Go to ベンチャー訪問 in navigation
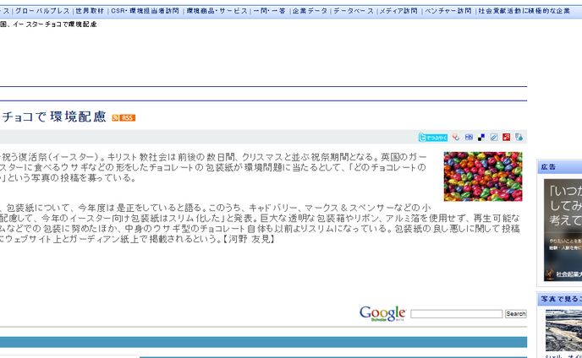The height and width of the screenshot is (358, 582). pos(448,11)
